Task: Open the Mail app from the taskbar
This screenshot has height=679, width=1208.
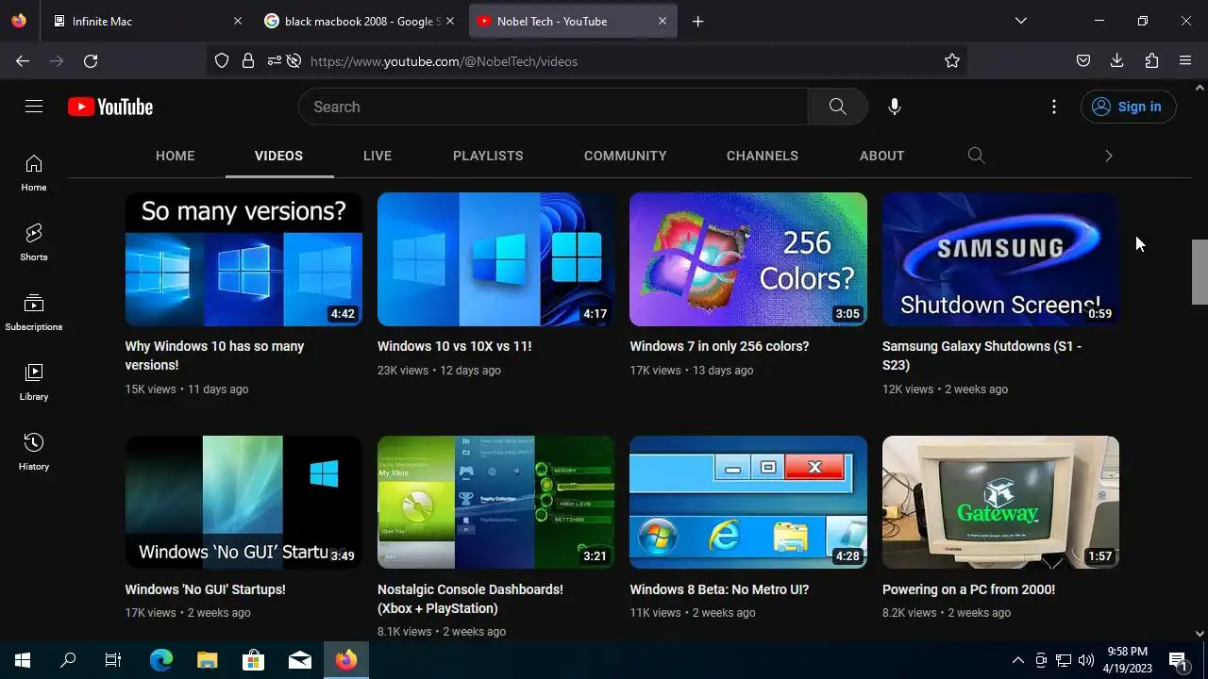Action: [x=300, y=660]
